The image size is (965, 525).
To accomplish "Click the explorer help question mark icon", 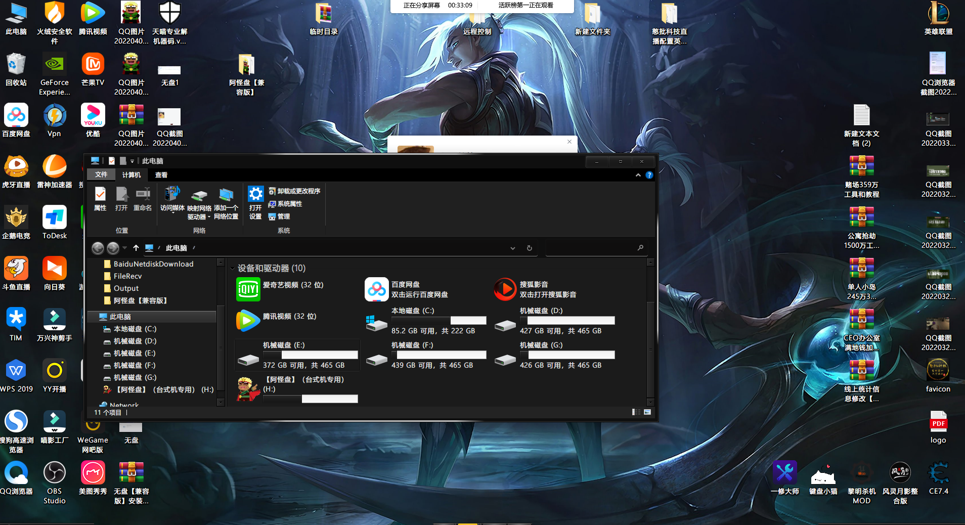I will coord(649,175).
